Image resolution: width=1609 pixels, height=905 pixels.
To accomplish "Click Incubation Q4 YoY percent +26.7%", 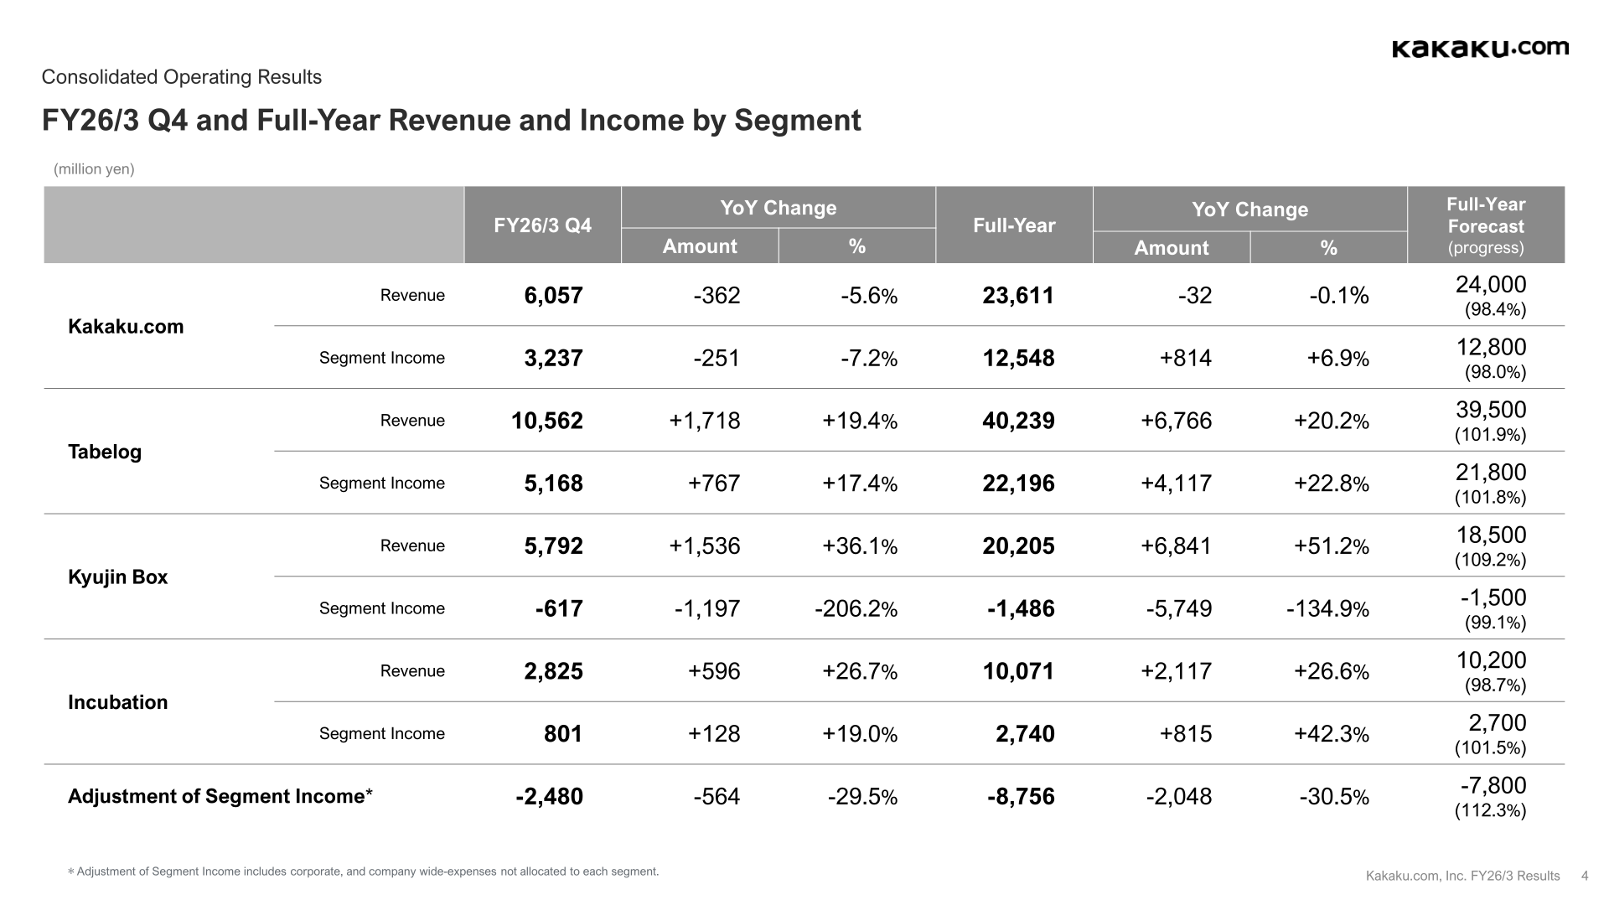I will pos(860,671).
